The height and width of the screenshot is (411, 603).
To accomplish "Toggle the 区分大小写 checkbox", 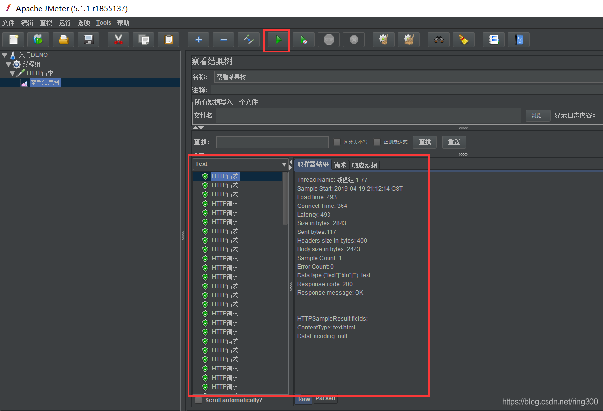I will coord(337,142).
